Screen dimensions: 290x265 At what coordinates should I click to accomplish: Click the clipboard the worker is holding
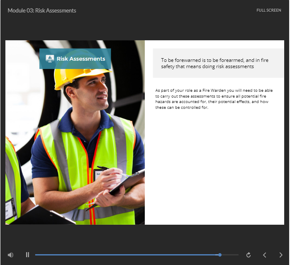[x=127, y=182]
